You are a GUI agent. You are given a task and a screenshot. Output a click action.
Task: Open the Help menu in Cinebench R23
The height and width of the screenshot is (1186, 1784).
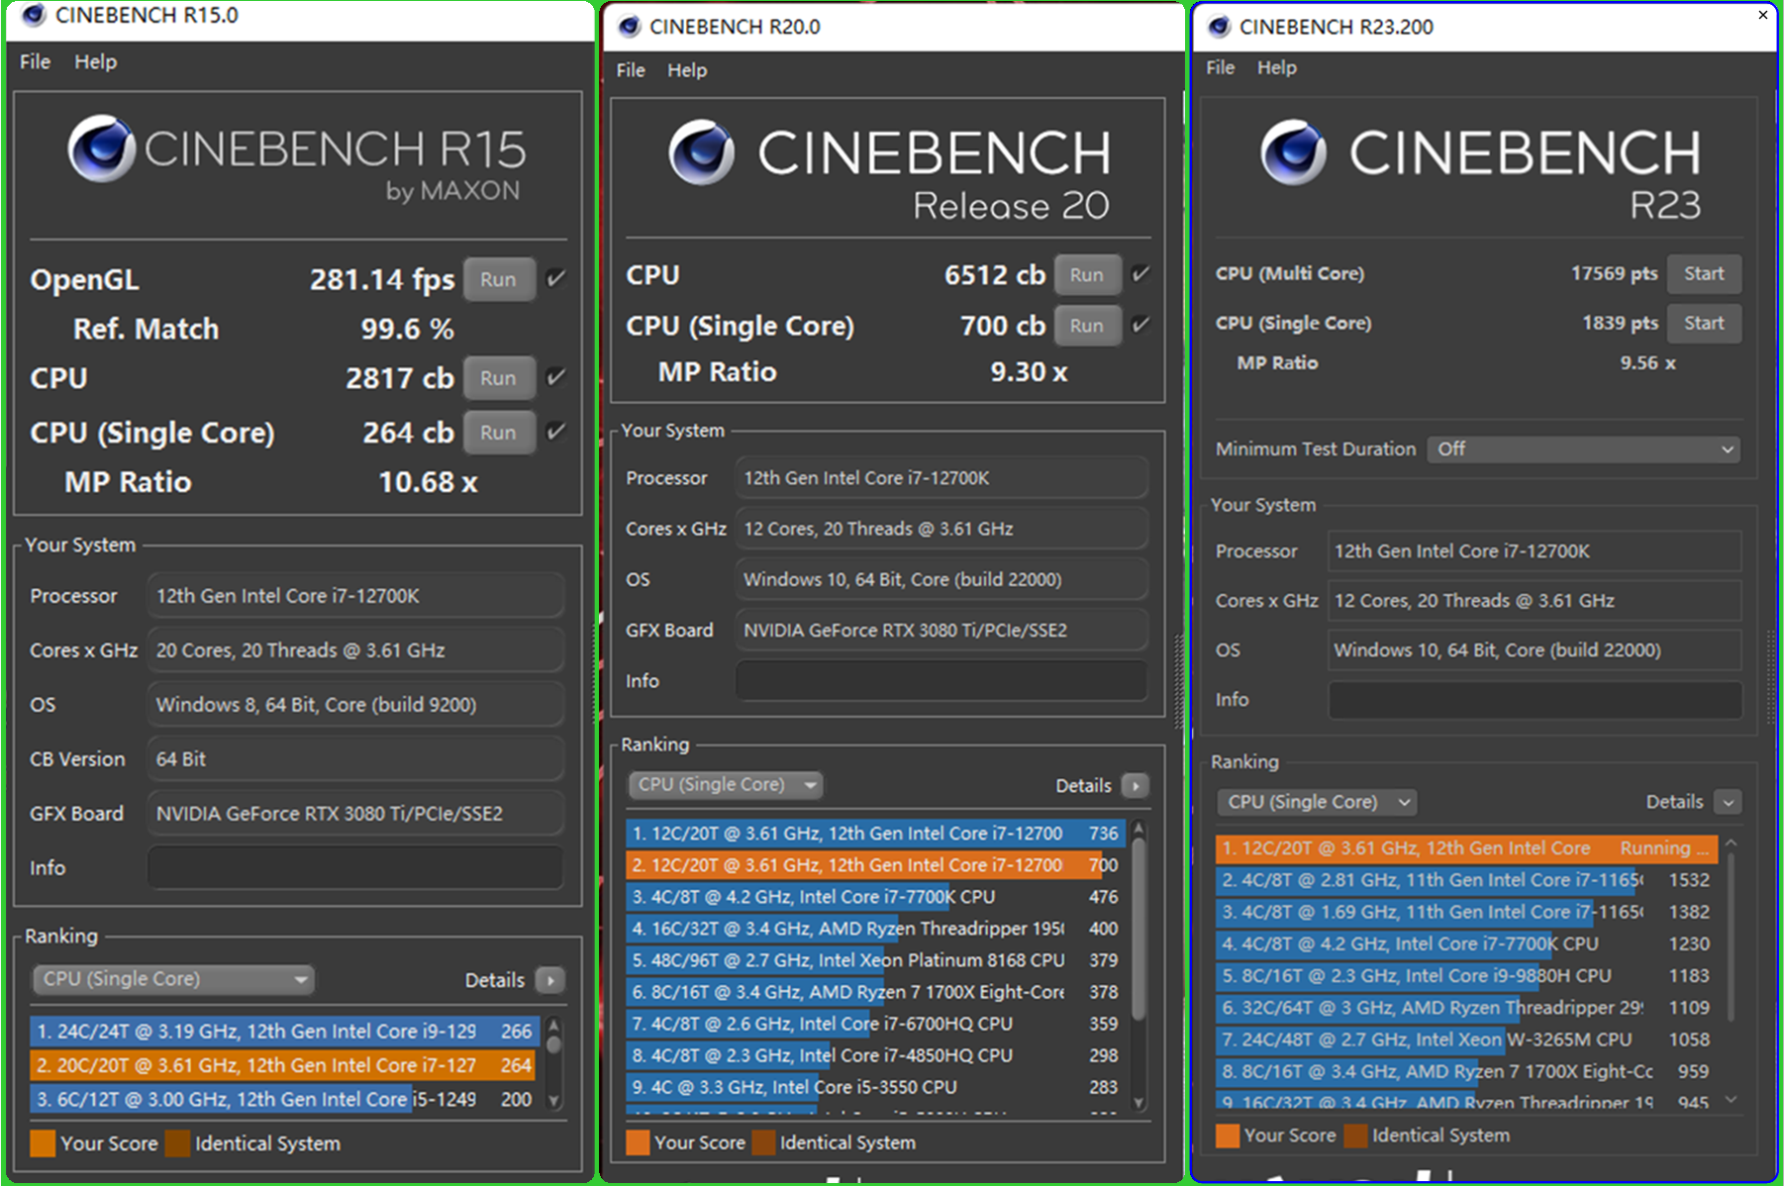[x=1276, y=67]
